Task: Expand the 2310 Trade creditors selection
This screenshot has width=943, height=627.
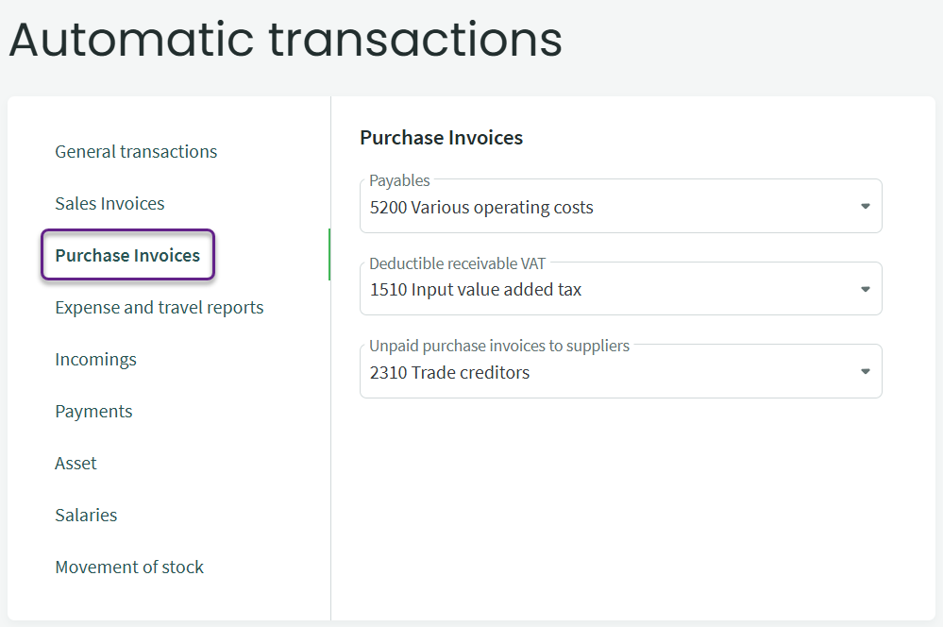Action: [449, 373]
